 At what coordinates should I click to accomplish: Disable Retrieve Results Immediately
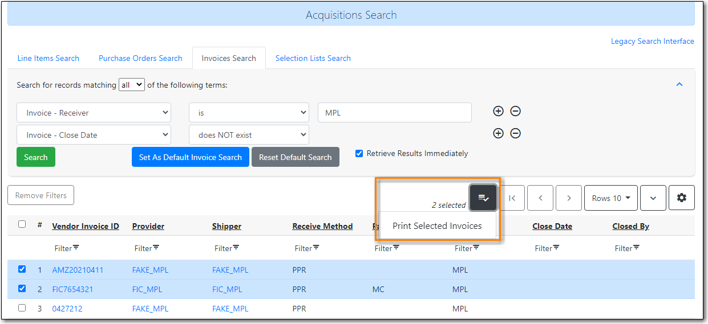[359, 153]
